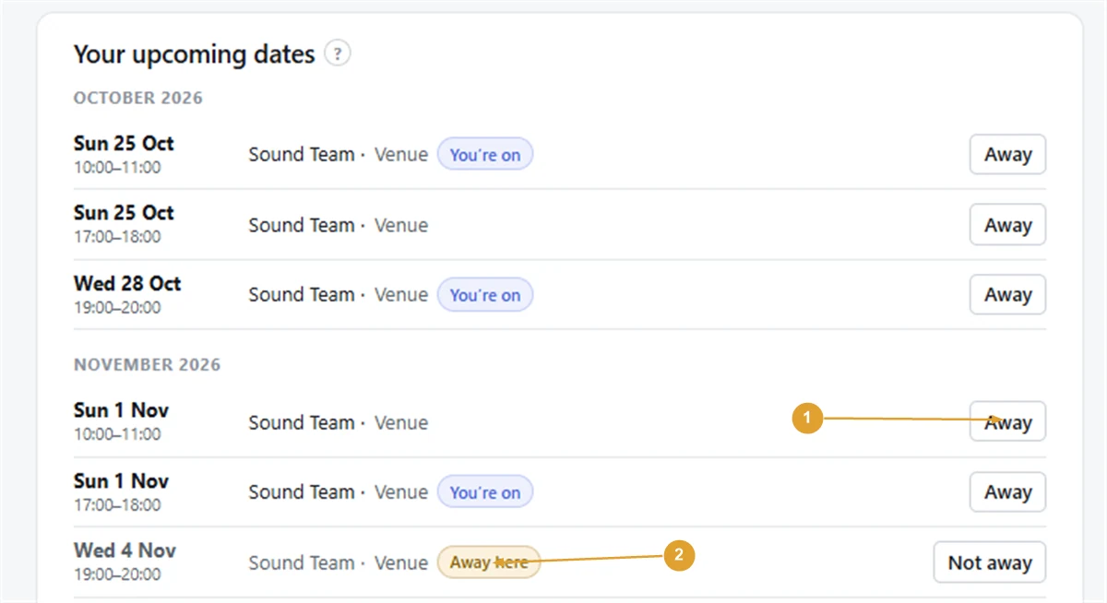Click Not away for Wed 4 Nov

coord(990,562)
